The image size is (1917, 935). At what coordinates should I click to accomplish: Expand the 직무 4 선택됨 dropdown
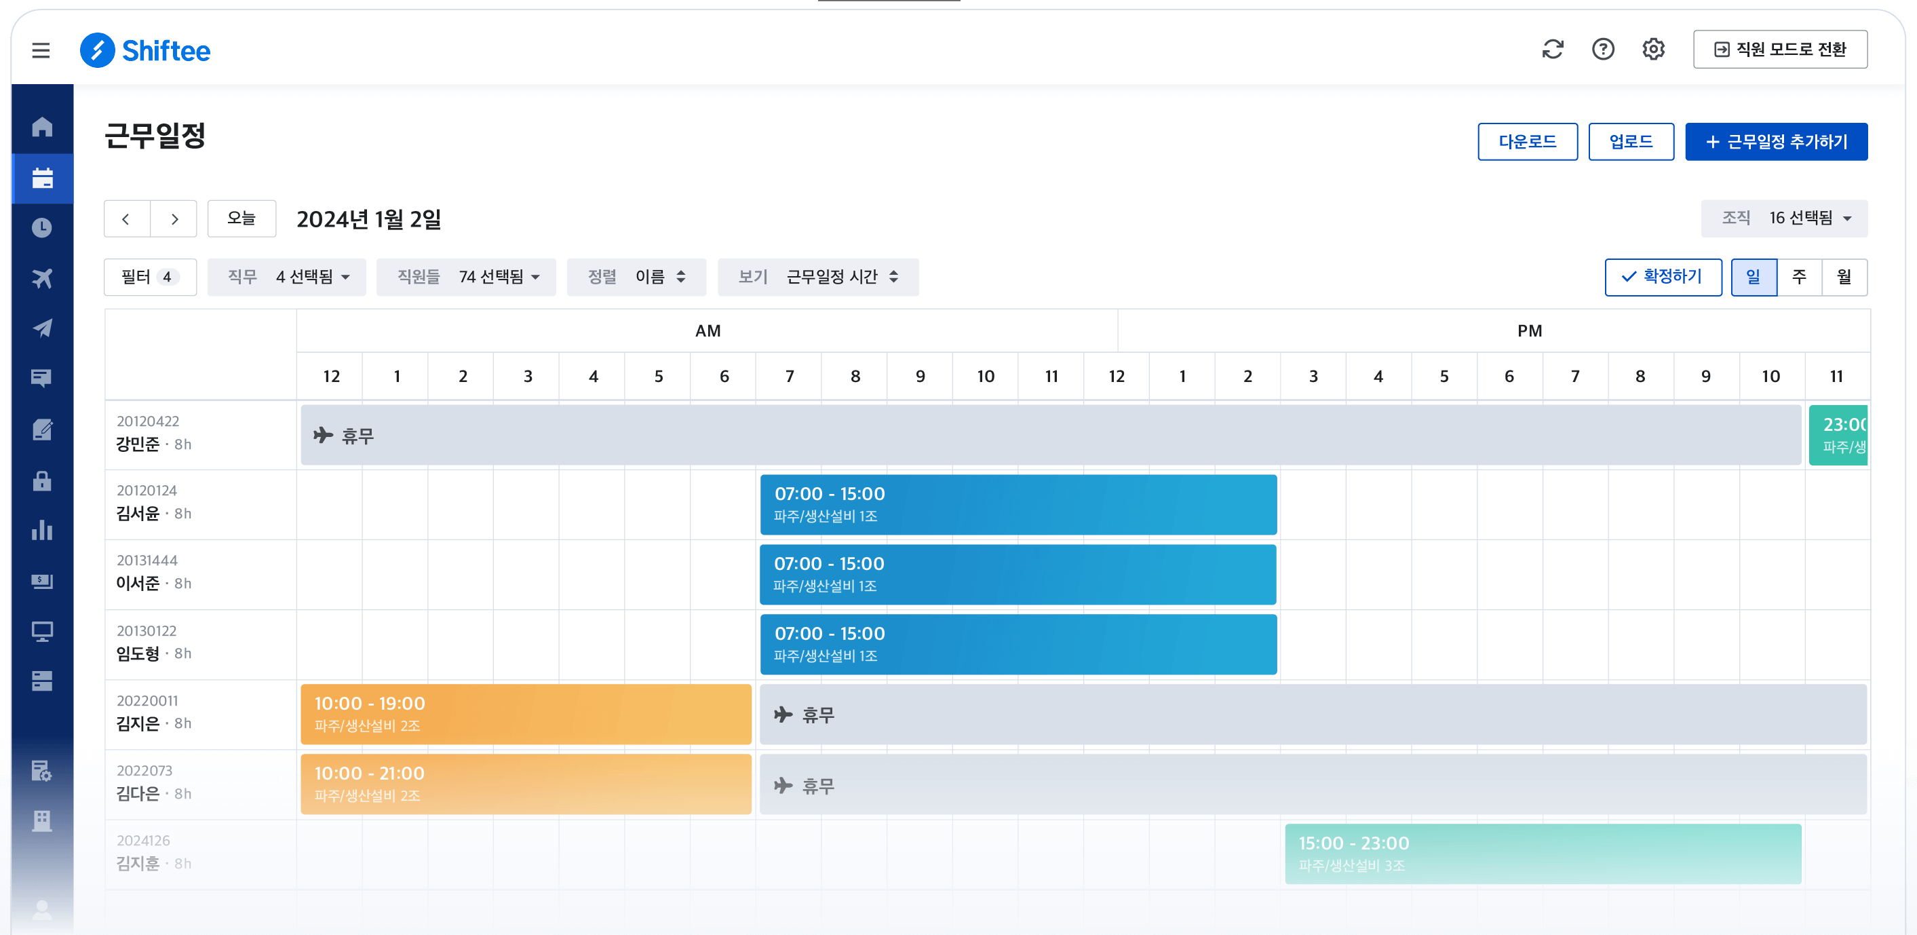point(286,277)
